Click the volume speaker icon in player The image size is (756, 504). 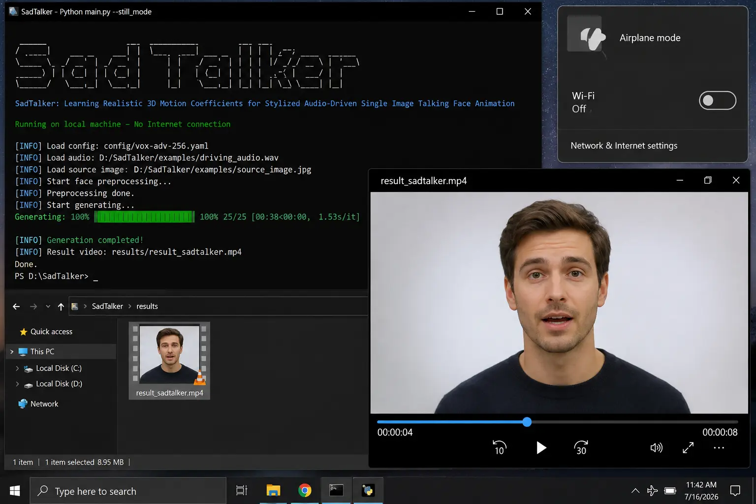[x=656, y=448]
